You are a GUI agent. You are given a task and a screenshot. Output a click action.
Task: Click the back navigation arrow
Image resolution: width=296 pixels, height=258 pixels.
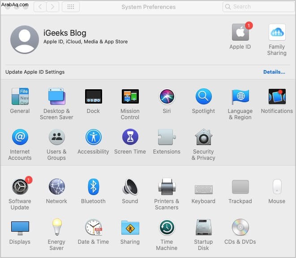[x=40, y=7]
